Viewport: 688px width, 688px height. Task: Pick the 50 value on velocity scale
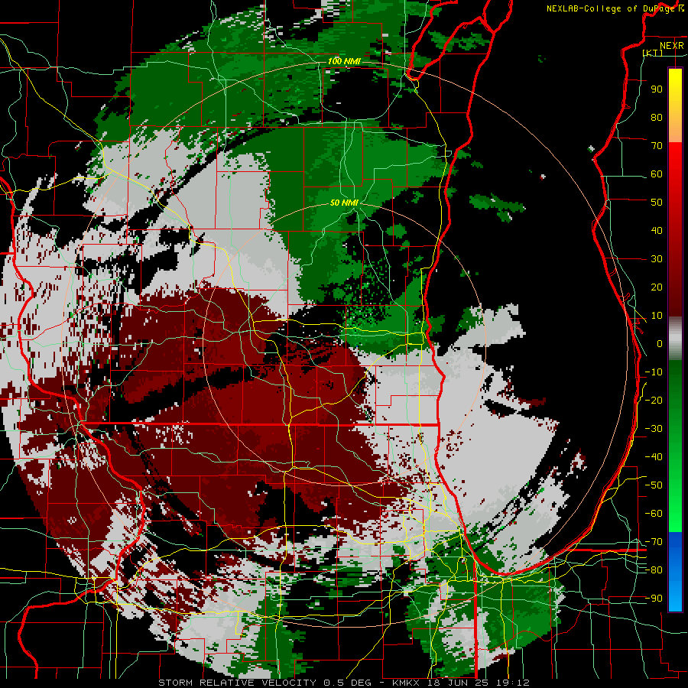657,203
